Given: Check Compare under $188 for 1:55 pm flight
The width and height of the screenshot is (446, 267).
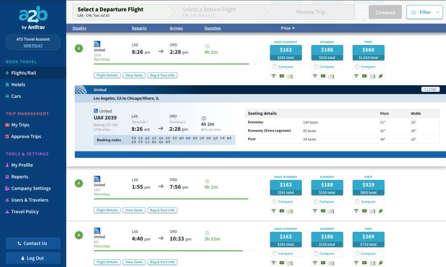Looking at the screenshot, I should click(316, 202).
